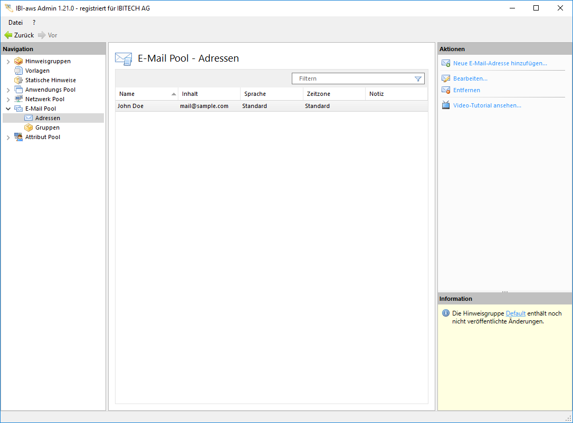Expand the Attribut Pool node
This screenshot has height=423, width=573.
coord(8,137)
